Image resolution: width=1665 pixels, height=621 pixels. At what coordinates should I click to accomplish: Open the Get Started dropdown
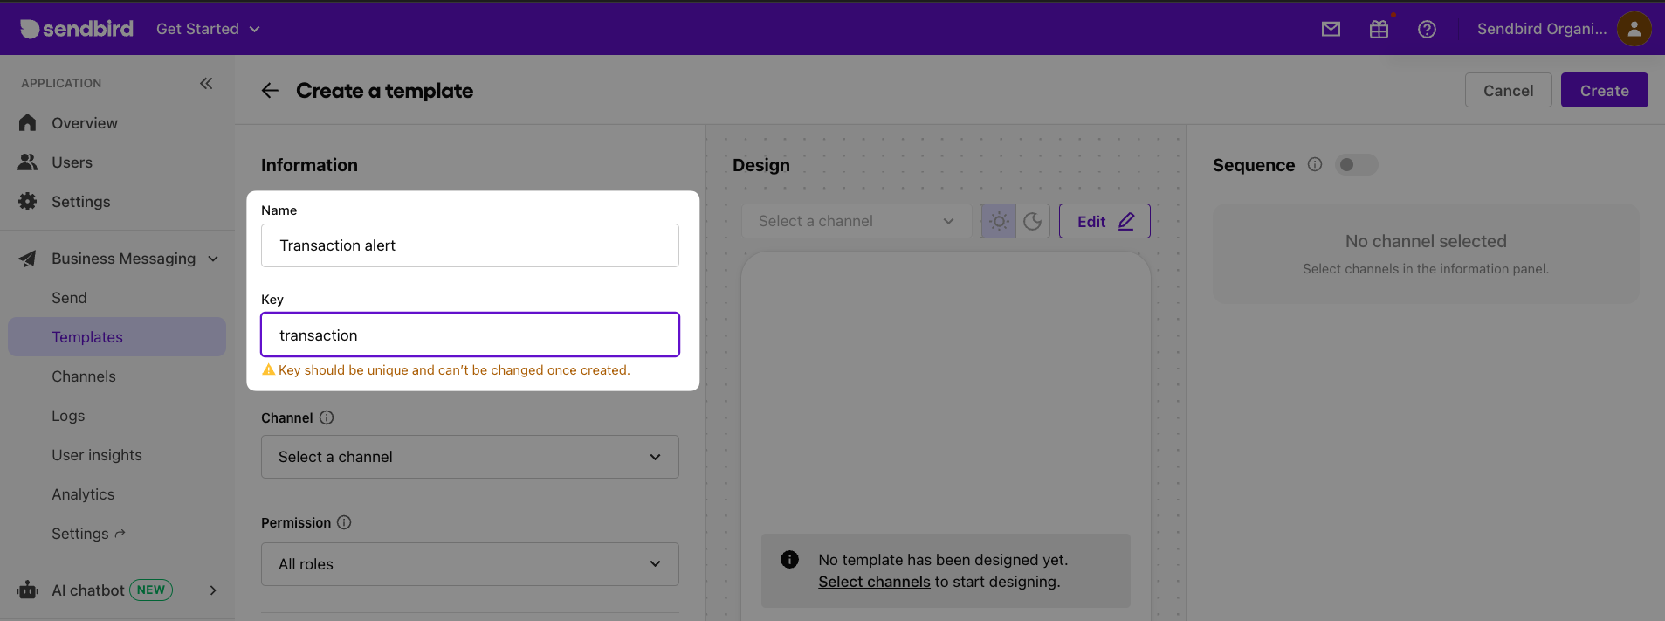[208, 29]
